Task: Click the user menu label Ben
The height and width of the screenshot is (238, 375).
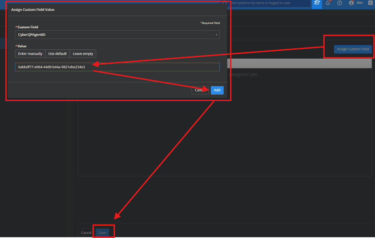Action: (360, 2)
